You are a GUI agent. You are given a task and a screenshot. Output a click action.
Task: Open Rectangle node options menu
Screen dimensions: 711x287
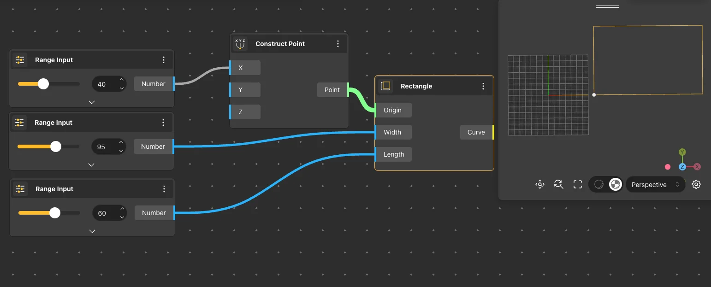tap(483, 86)
